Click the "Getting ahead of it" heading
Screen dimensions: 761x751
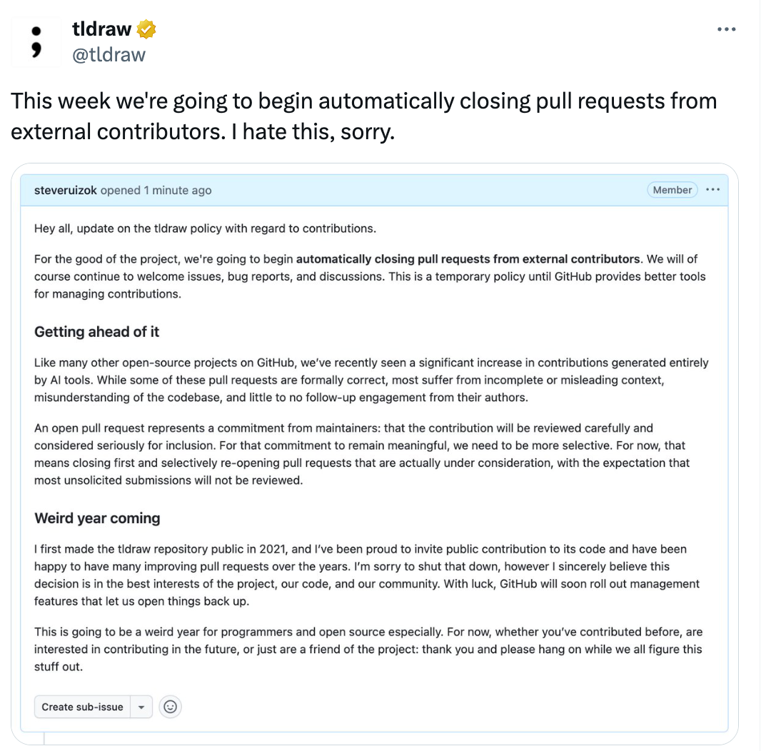(x=96, y=331)
